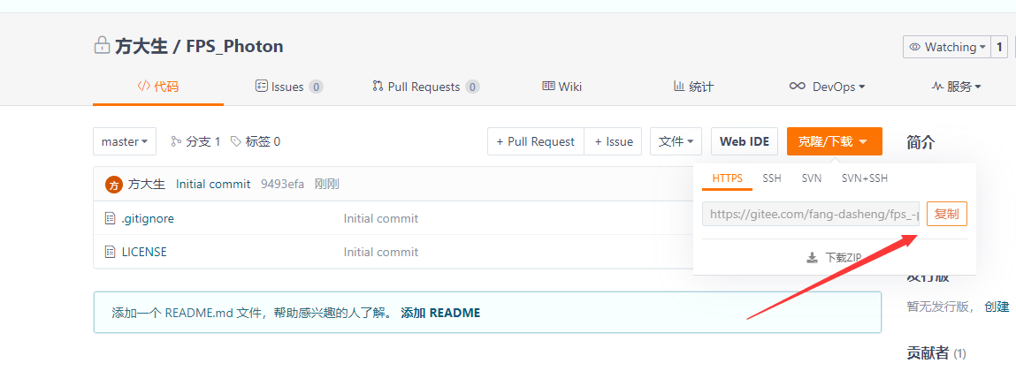This screenshot has width=1016, height=371.
Task: Click the Pull Requests count badge 0
Action: (x=472, y=87)
